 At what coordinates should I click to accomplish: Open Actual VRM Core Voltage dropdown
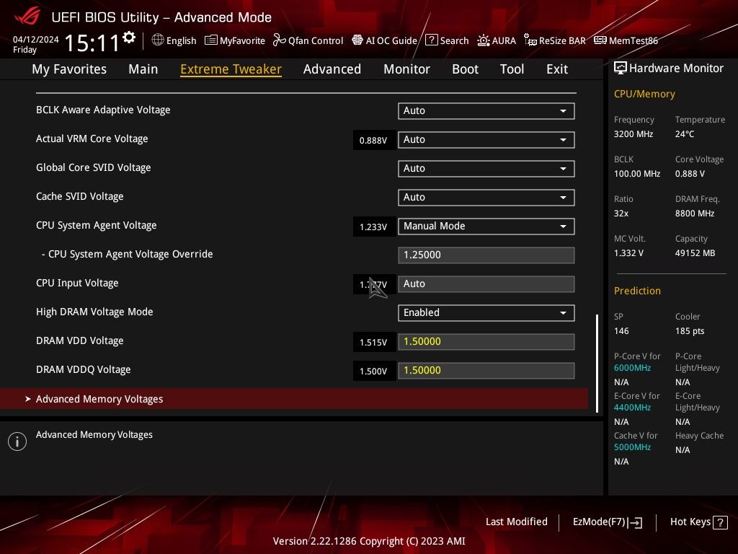(x=486, y=139)
